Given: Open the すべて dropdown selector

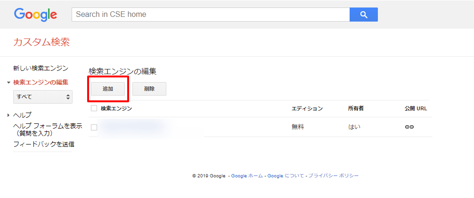Looking at the screenshot, I should point(43,97).
